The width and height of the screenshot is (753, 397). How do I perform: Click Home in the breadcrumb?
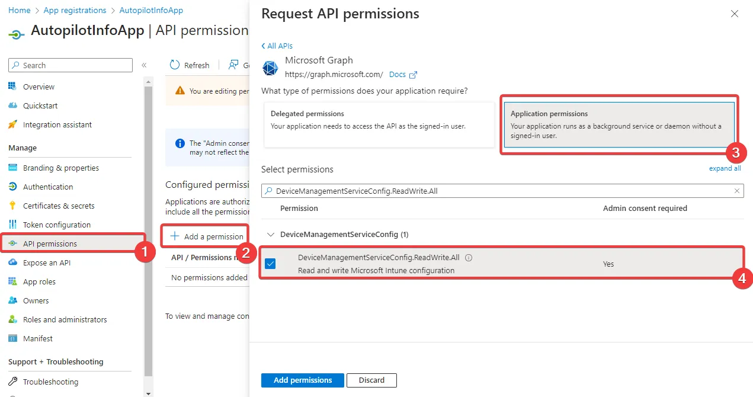[20, 10]
